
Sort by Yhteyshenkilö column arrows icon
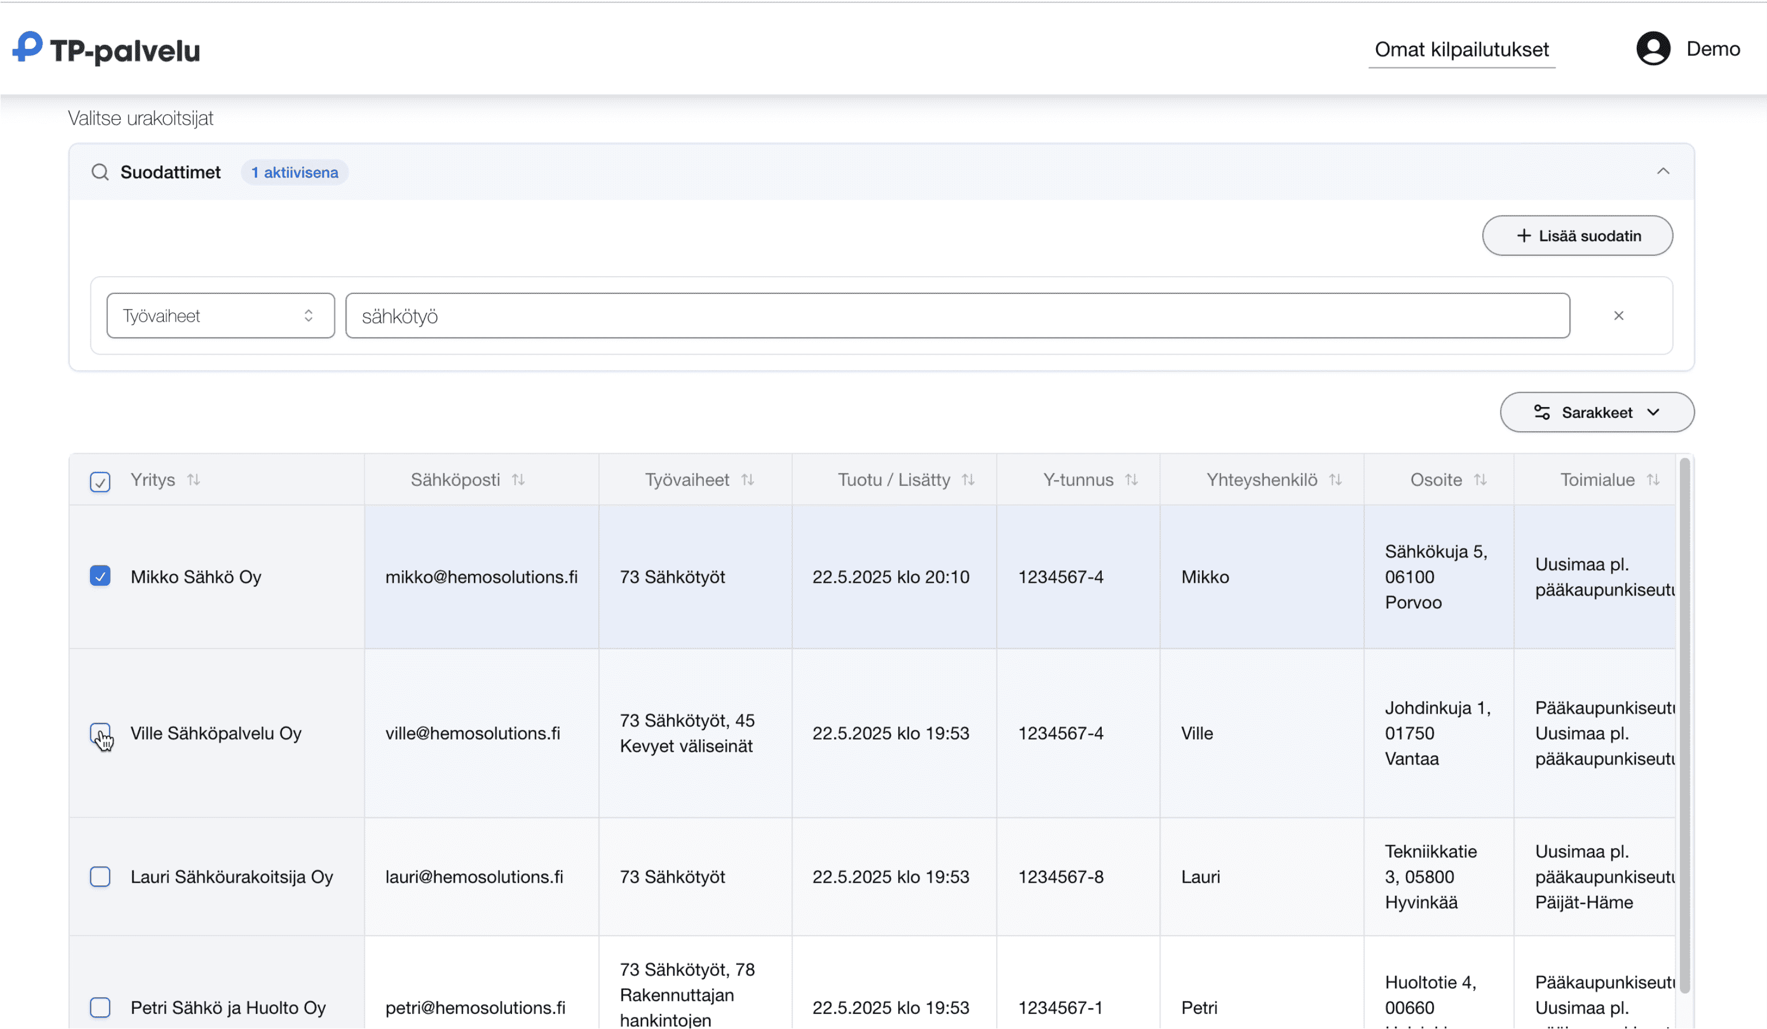(x=1335, y=480)
